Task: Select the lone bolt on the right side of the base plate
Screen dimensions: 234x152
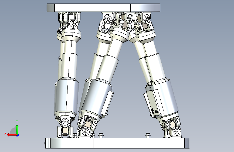Action: coord(148,135)
